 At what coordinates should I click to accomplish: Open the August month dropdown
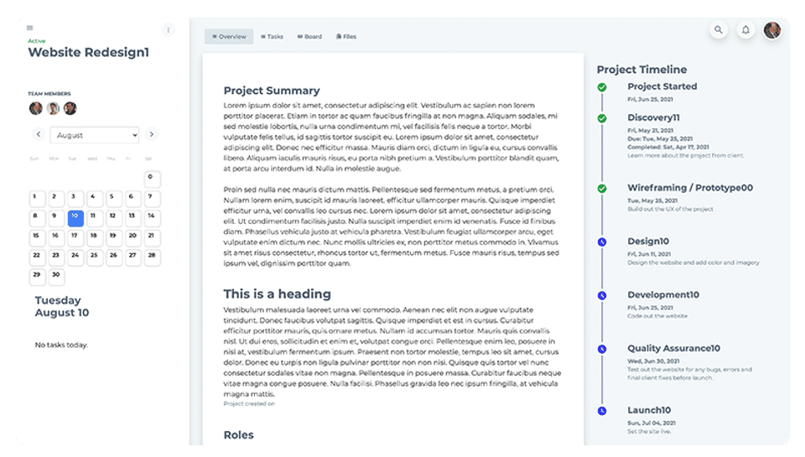tap(95, 135)
